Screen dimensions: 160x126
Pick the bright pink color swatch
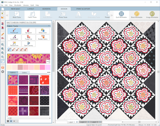(42, 67)
